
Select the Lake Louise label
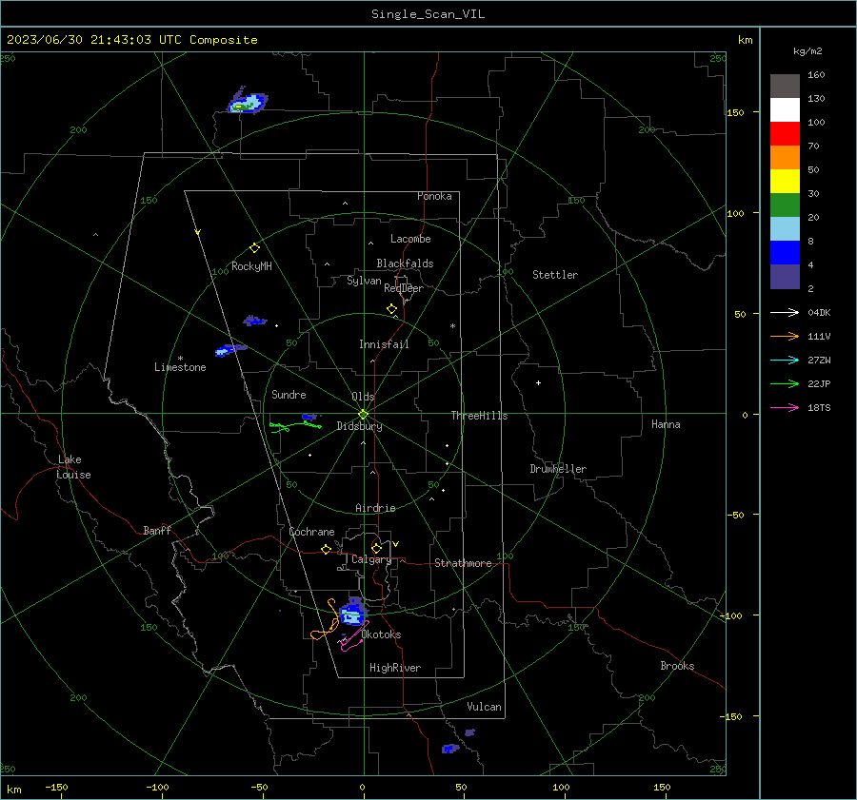[x=73, y=467]
